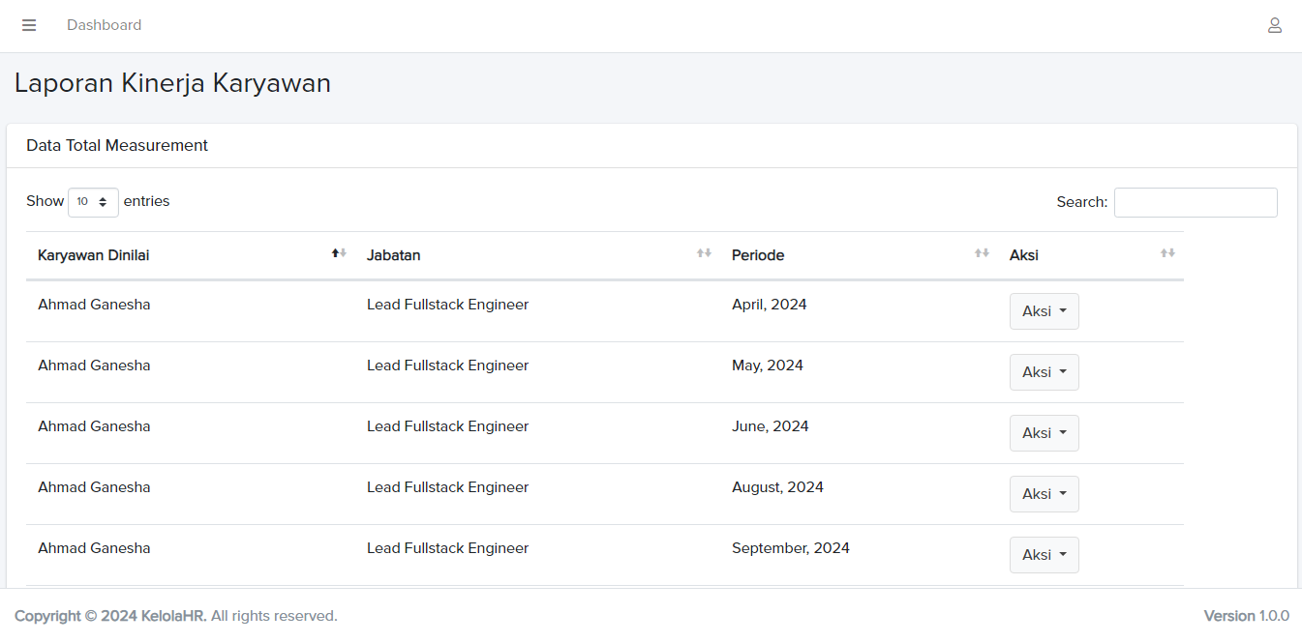Expand Aksi menu for August, 2024
Screen dimensions: 1302x643
[1044, 494]
